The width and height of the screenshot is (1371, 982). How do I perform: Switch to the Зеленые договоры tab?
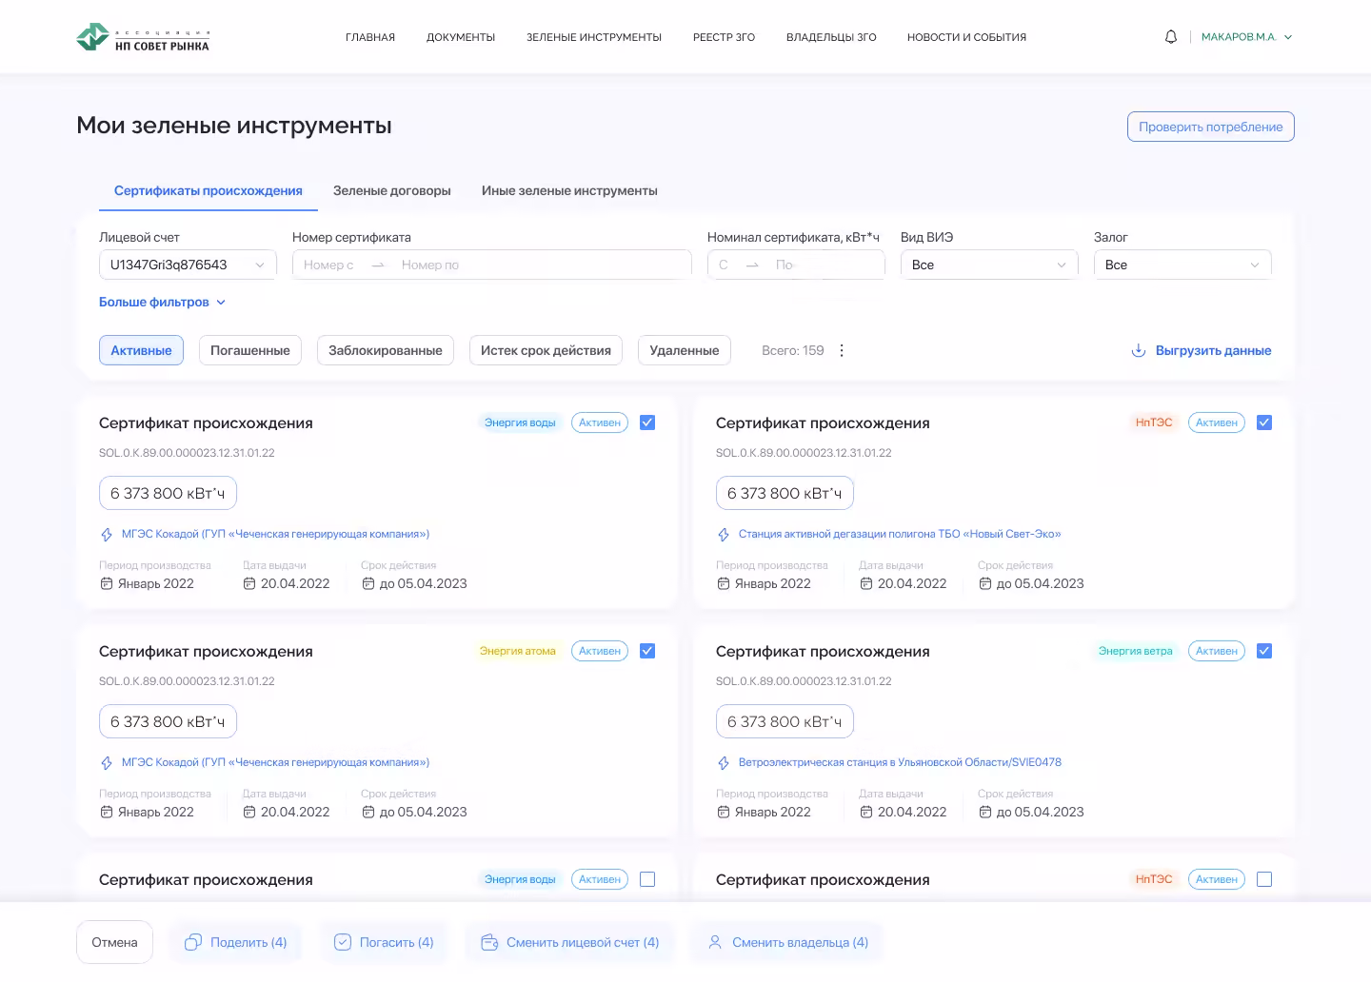(x=391, y=190)
